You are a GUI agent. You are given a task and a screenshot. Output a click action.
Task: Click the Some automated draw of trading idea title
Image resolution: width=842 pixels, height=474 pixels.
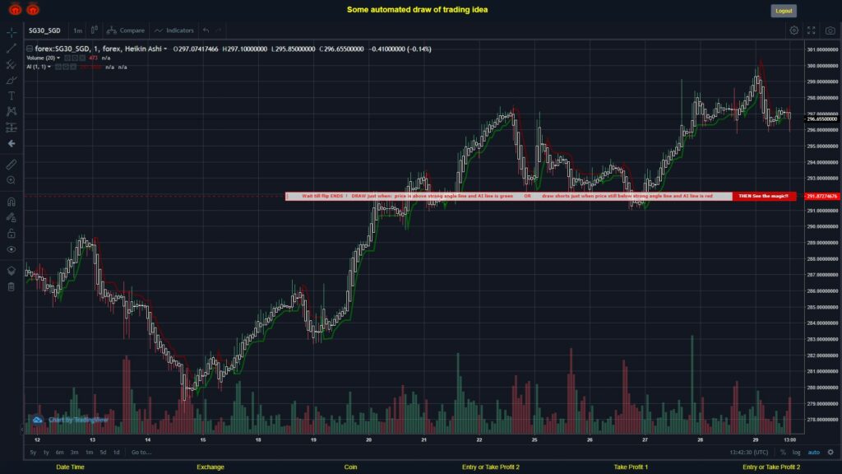417,10
